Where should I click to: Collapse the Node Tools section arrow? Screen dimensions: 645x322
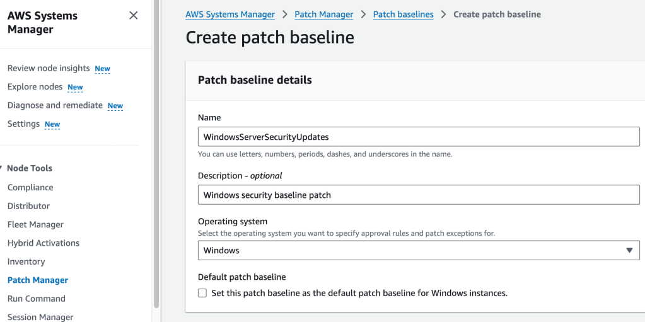coord(2,168)
